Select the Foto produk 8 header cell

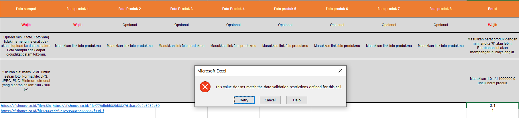441,9
